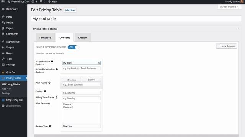Show help for Billing Timeframe

click(57, 97)
